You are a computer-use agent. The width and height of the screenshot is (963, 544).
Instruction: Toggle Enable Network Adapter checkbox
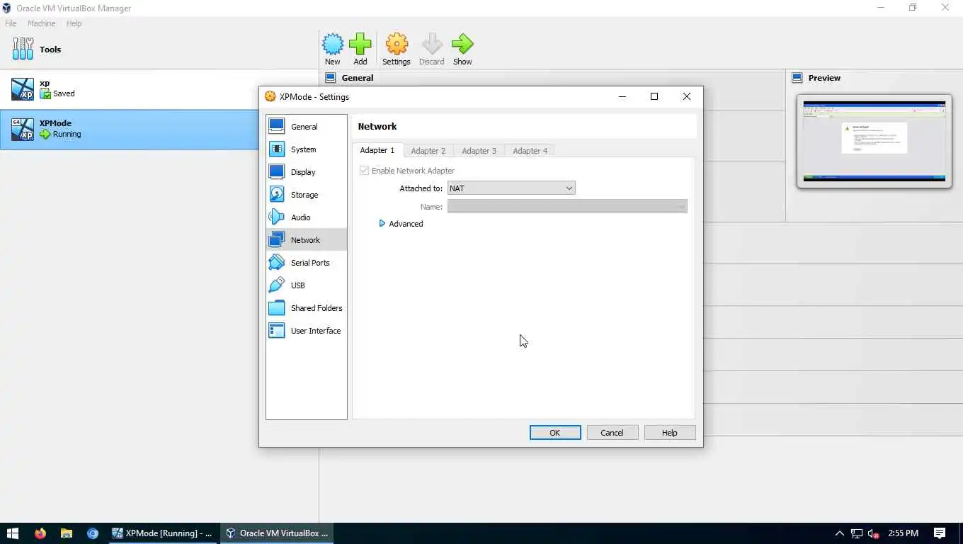click(364, 171)
